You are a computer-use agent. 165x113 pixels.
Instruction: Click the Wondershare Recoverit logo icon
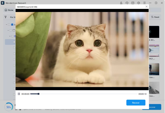coord(3,3)
